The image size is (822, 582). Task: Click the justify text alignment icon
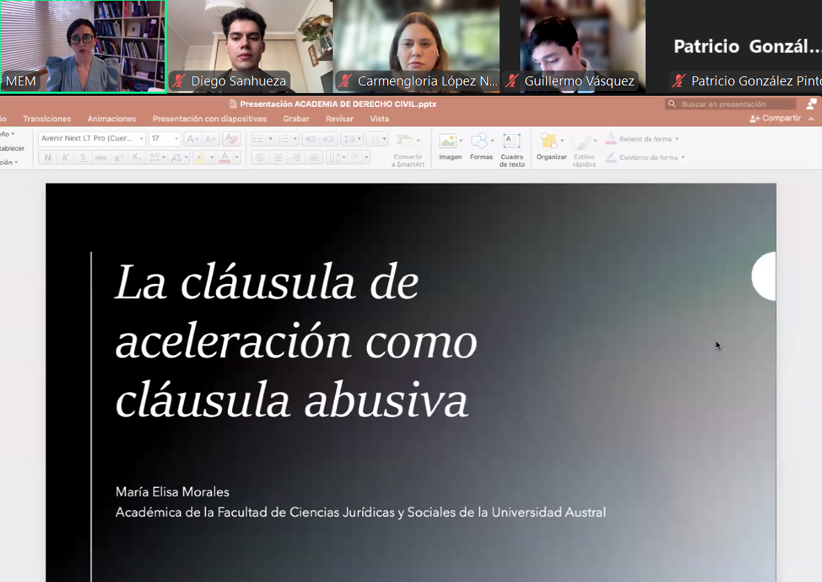pos(313,158)
